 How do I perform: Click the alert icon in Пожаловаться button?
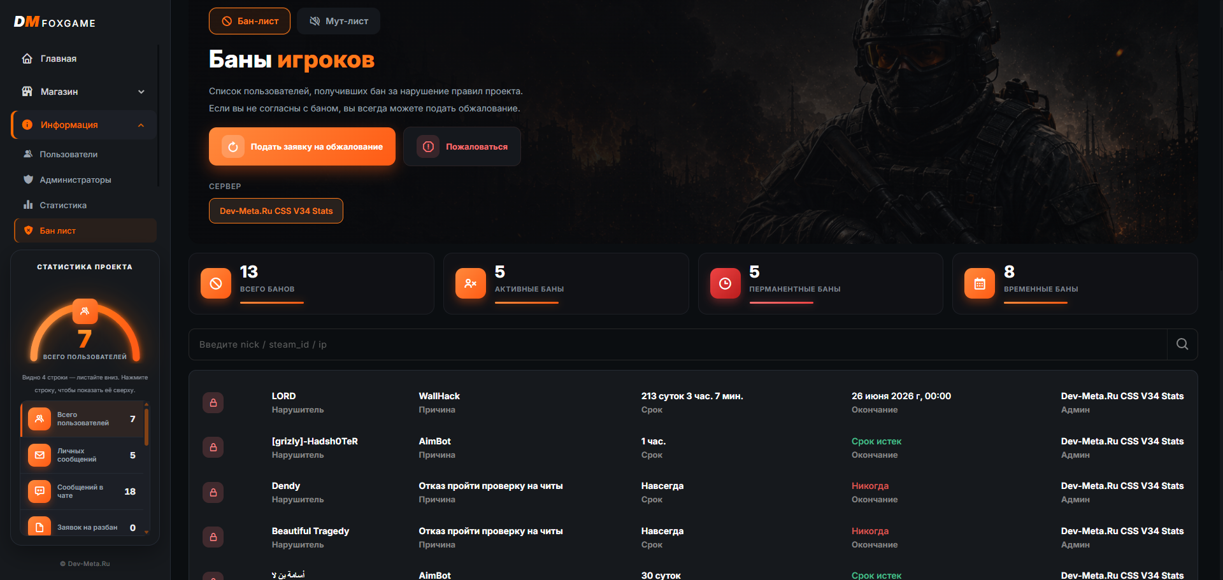[x=428, y=146]
